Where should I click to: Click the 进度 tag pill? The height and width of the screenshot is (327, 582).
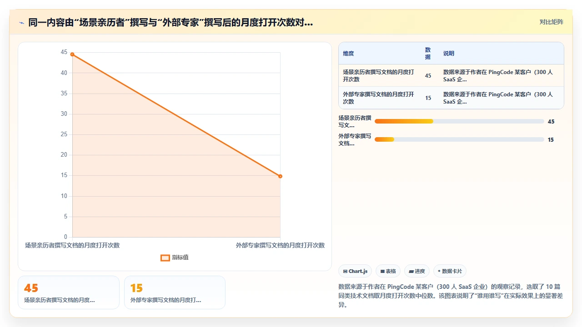(x=417, y=271)
